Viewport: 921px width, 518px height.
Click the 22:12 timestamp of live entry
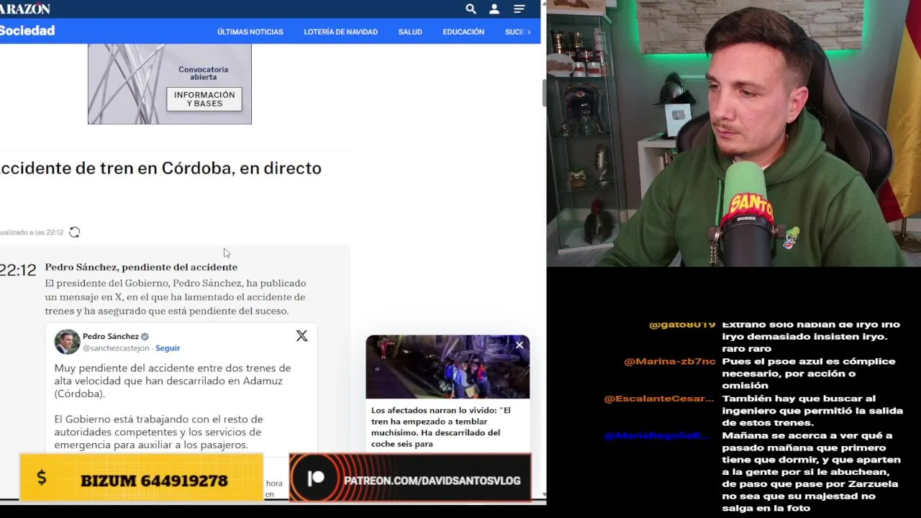18,271
